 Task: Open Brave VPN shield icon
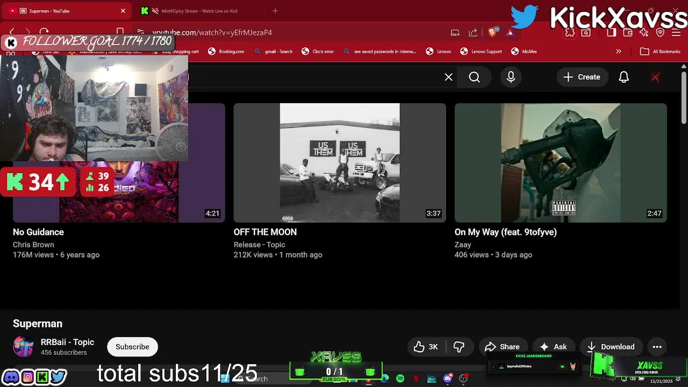coord(660,32)
